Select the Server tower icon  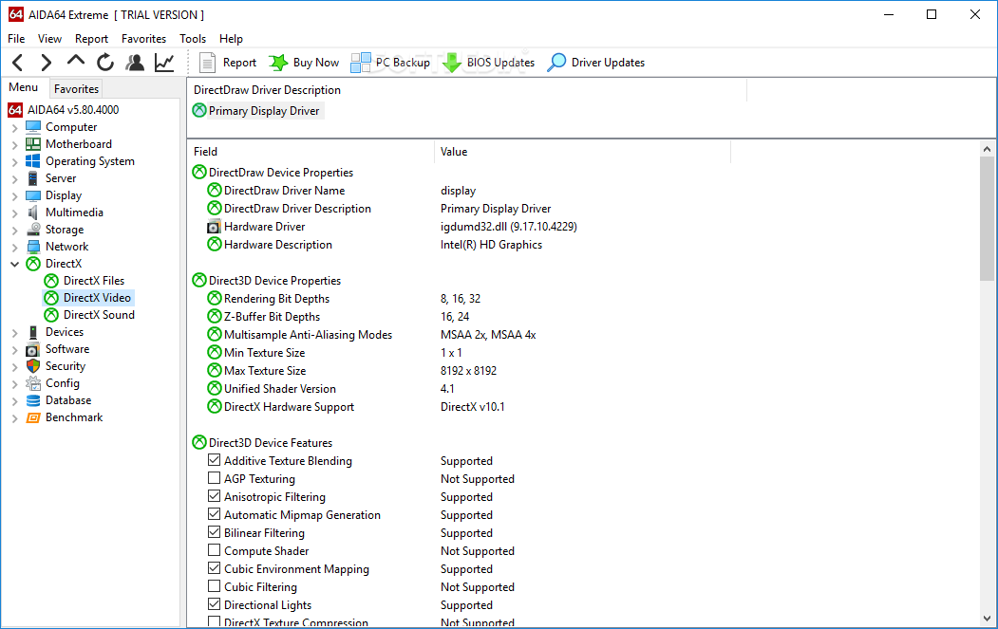[x=33, y=178]
